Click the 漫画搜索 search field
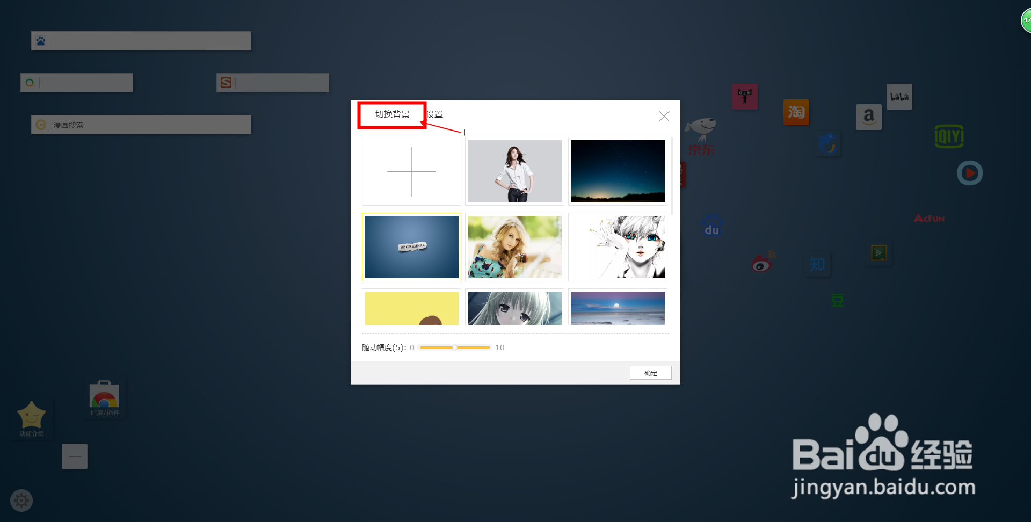 [x=141, y=125]
